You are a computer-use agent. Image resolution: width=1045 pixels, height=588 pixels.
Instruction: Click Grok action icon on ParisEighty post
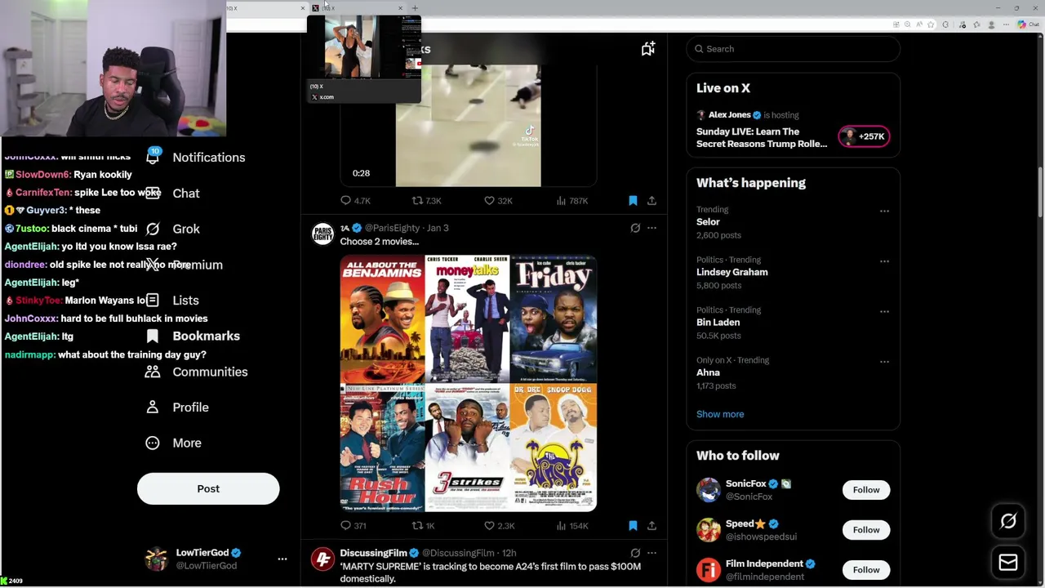pos(635,228)
